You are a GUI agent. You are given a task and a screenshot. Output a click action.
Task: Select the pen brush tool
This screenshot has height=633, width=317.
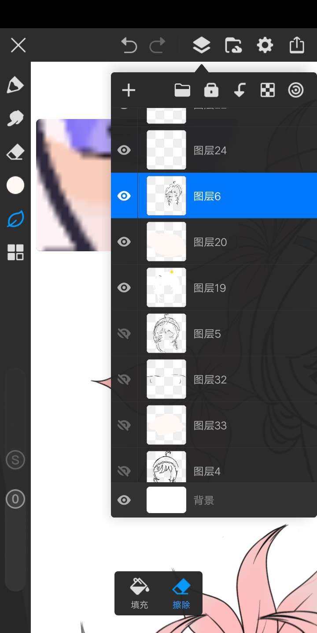[15, 85]
